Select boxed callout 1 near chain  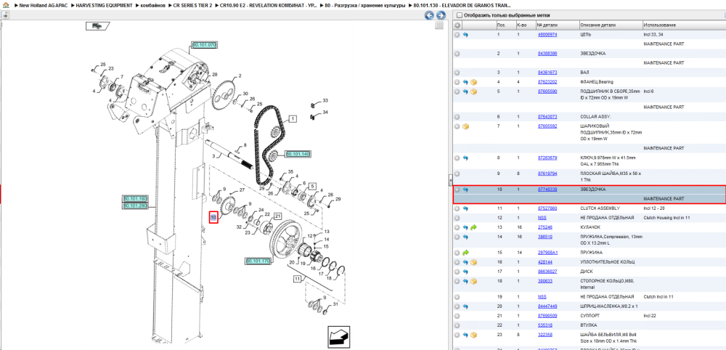[293, 118]
